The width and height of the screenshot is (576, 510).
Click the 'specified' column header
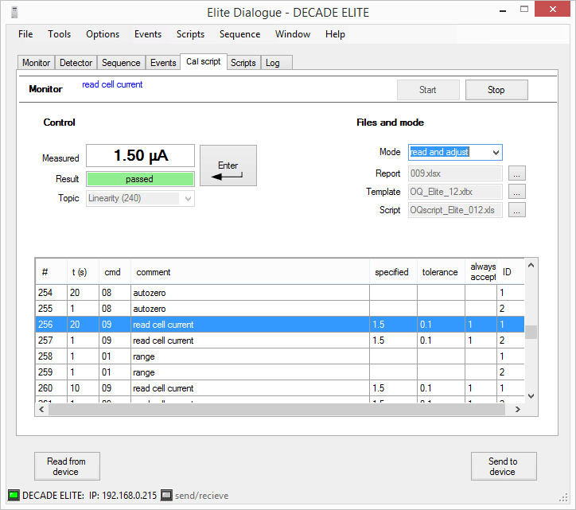[393, 272]
